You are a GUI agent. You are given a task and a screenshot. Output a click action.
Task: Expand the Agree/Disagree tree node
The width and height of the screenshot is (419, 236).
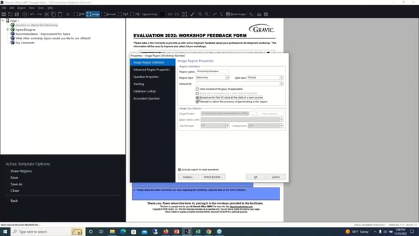(8, 29)
